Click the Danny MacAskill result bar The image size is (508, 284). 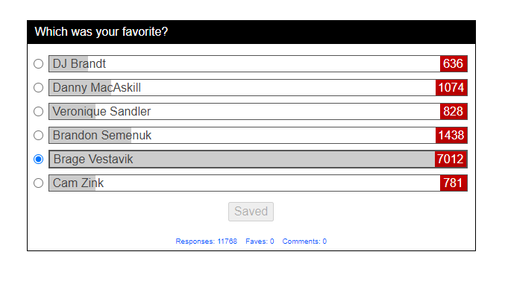[258, 88]
